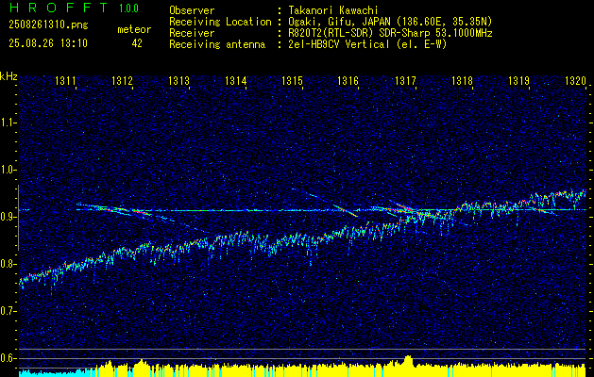Click frequency label 0.9
This screenshot has width=594, height=377.
8,217
